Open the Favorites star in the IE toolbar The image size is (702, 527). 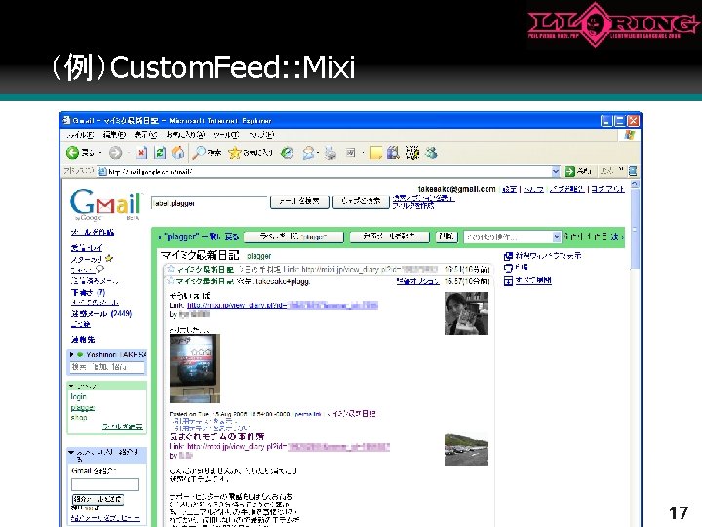click(235, 153)
